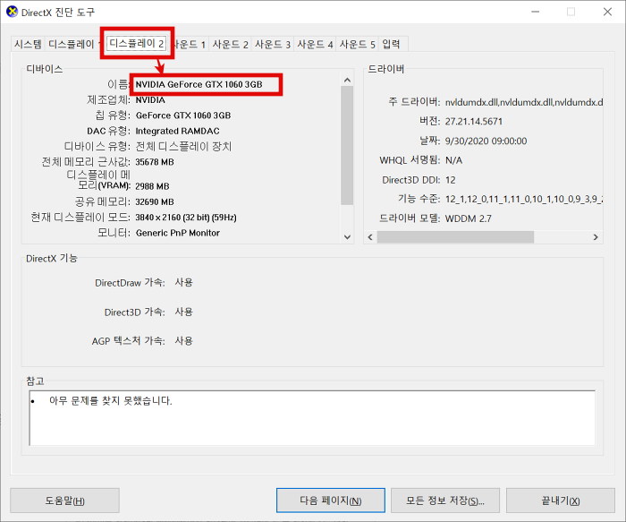The width and height of the screenshot is (626, 522).
Task: Click chip type GeForce GTX 1060 3GB
Action: pos(183,116)
